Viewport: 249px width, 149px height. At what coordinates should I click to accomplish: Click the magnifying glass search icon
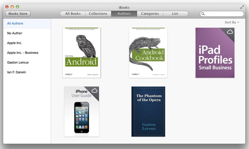pos(203,14)
